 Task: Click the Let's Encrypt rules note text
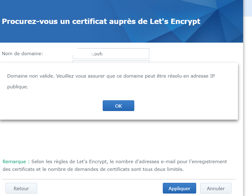pyautogui.click(x=129, y=161)
